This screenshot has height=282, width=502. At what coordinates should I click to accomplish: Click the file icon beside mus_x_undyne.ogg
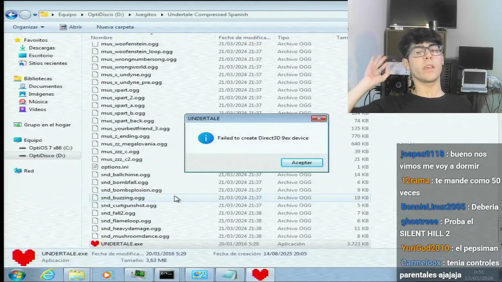[95, 74]
